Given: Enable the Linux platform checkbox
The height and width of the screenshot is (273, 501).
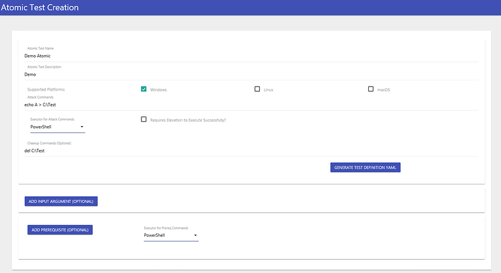Looking at the screenshot, I should [x=257, y=89].
